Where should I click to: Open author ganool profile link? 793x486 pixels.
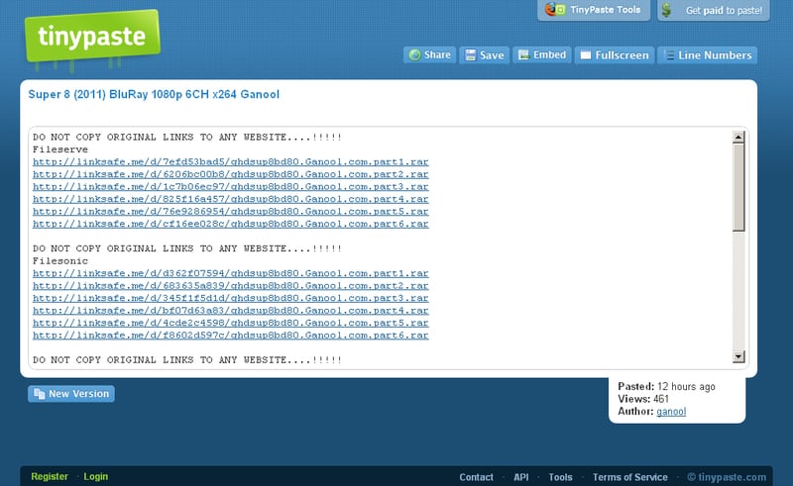tap(671, 411)
